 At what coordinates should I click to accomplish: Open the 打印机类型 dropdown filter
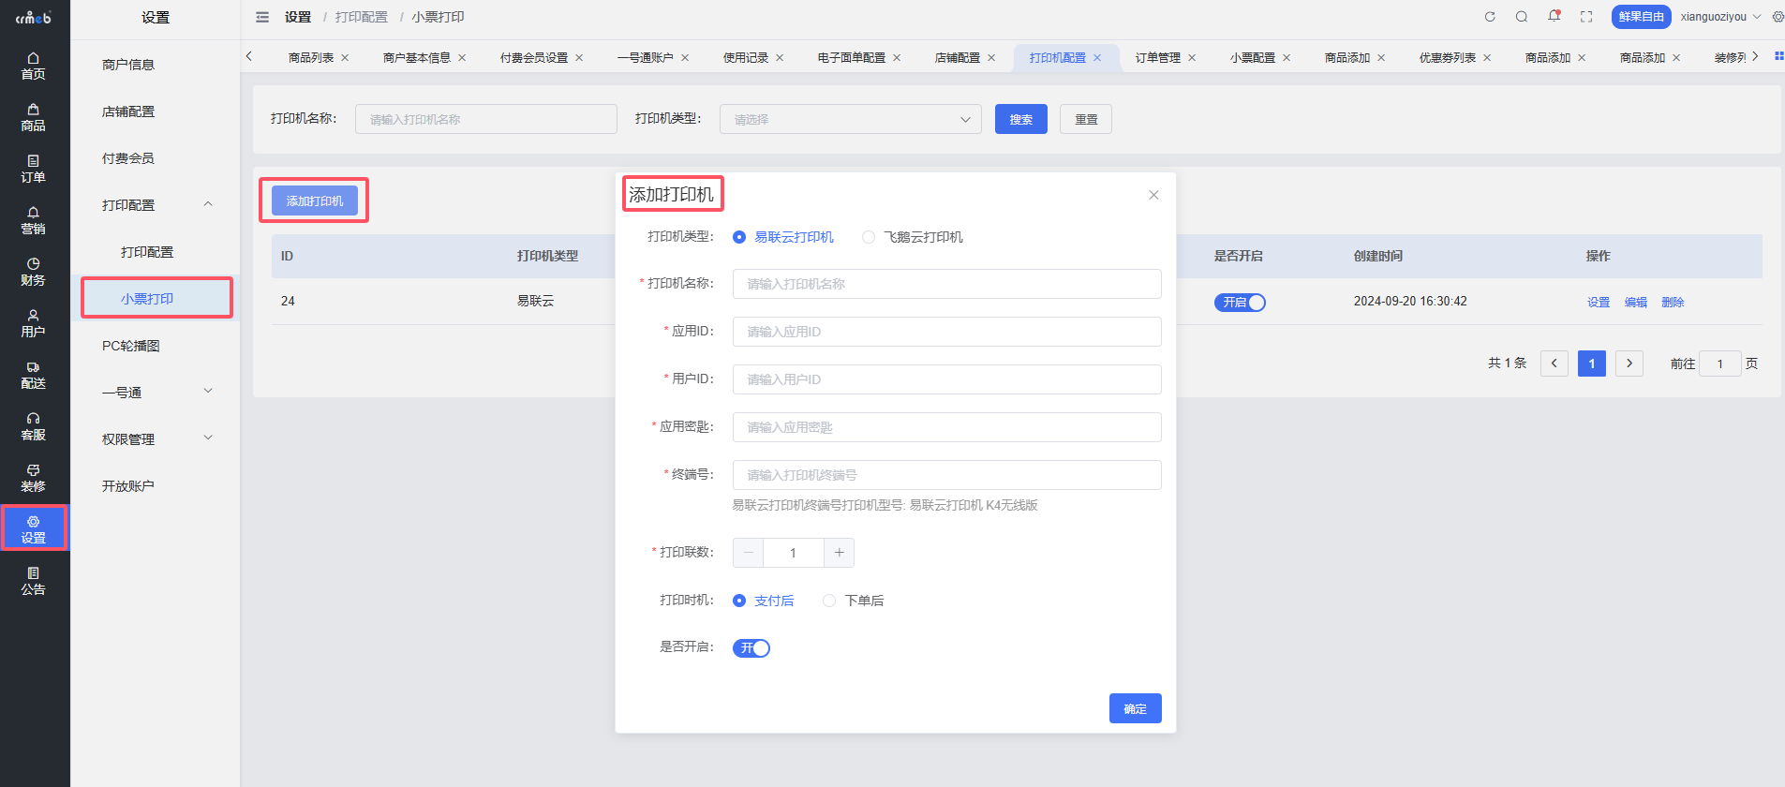click(x=850, y=119)
